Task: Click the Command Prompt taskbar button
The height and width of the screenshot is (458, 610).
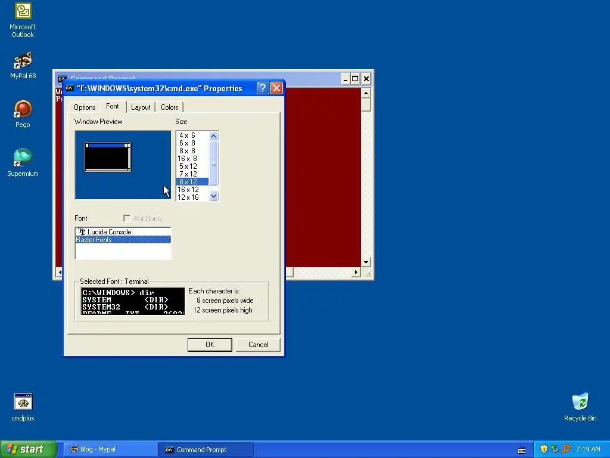Action: click(x=206, y=450)
